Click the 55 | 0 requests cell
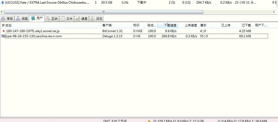 click(x=204, y=36)
